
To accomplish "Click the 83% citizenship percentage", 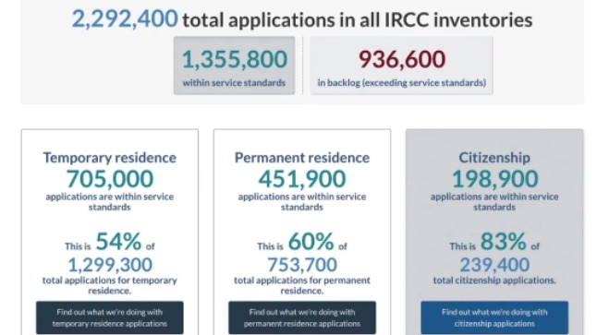I will 504,242.
